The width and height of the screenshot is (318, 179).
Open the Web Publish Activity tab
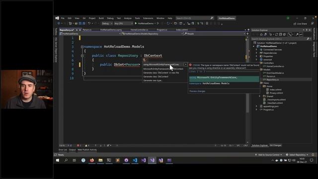click(87, 150)
